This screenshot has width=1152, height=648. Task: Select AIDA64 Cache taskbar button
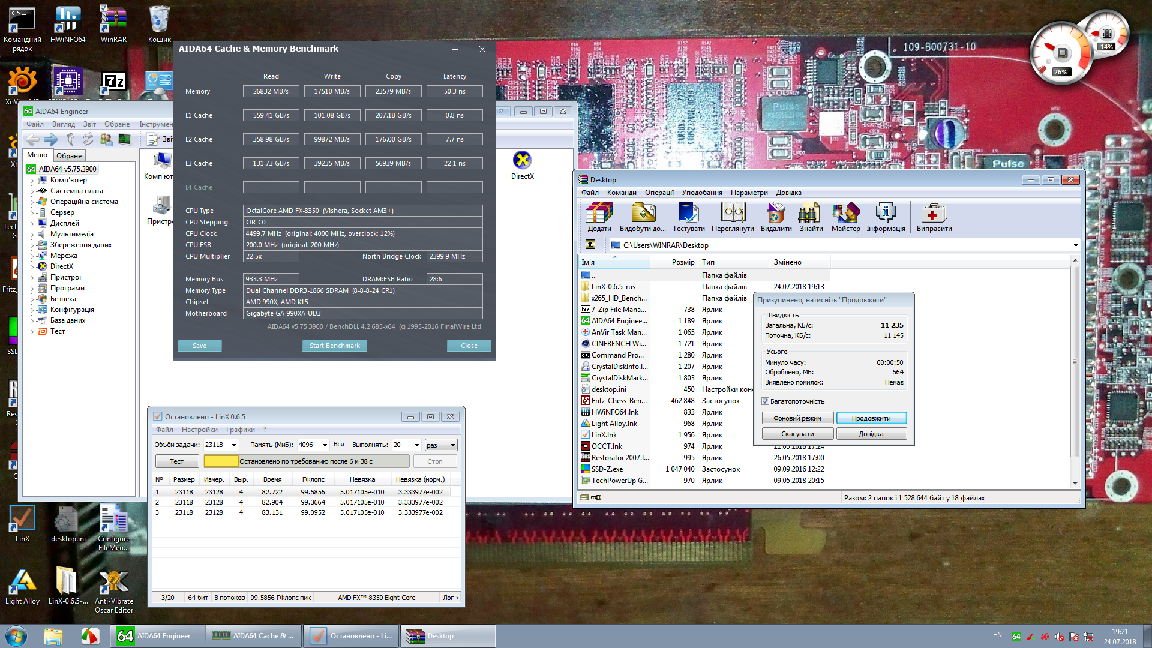(x=254, y=636)
